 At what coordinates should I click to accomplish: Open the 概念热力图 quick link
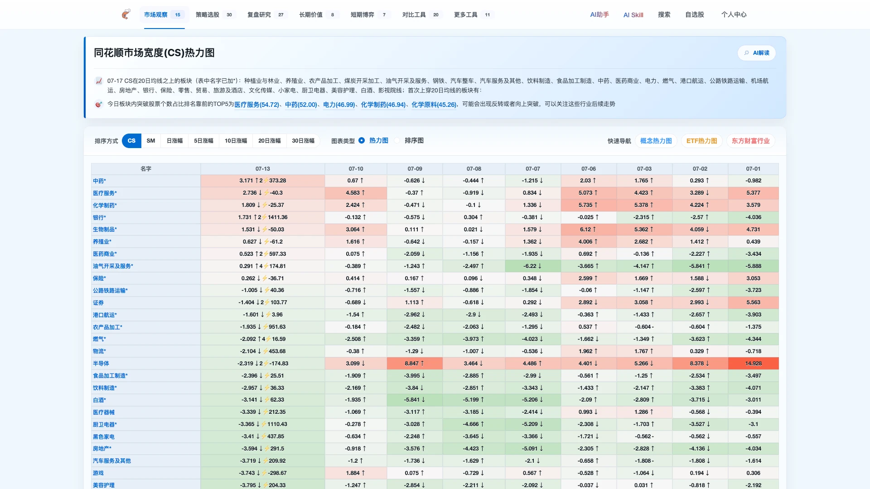(x=656, y=141)
